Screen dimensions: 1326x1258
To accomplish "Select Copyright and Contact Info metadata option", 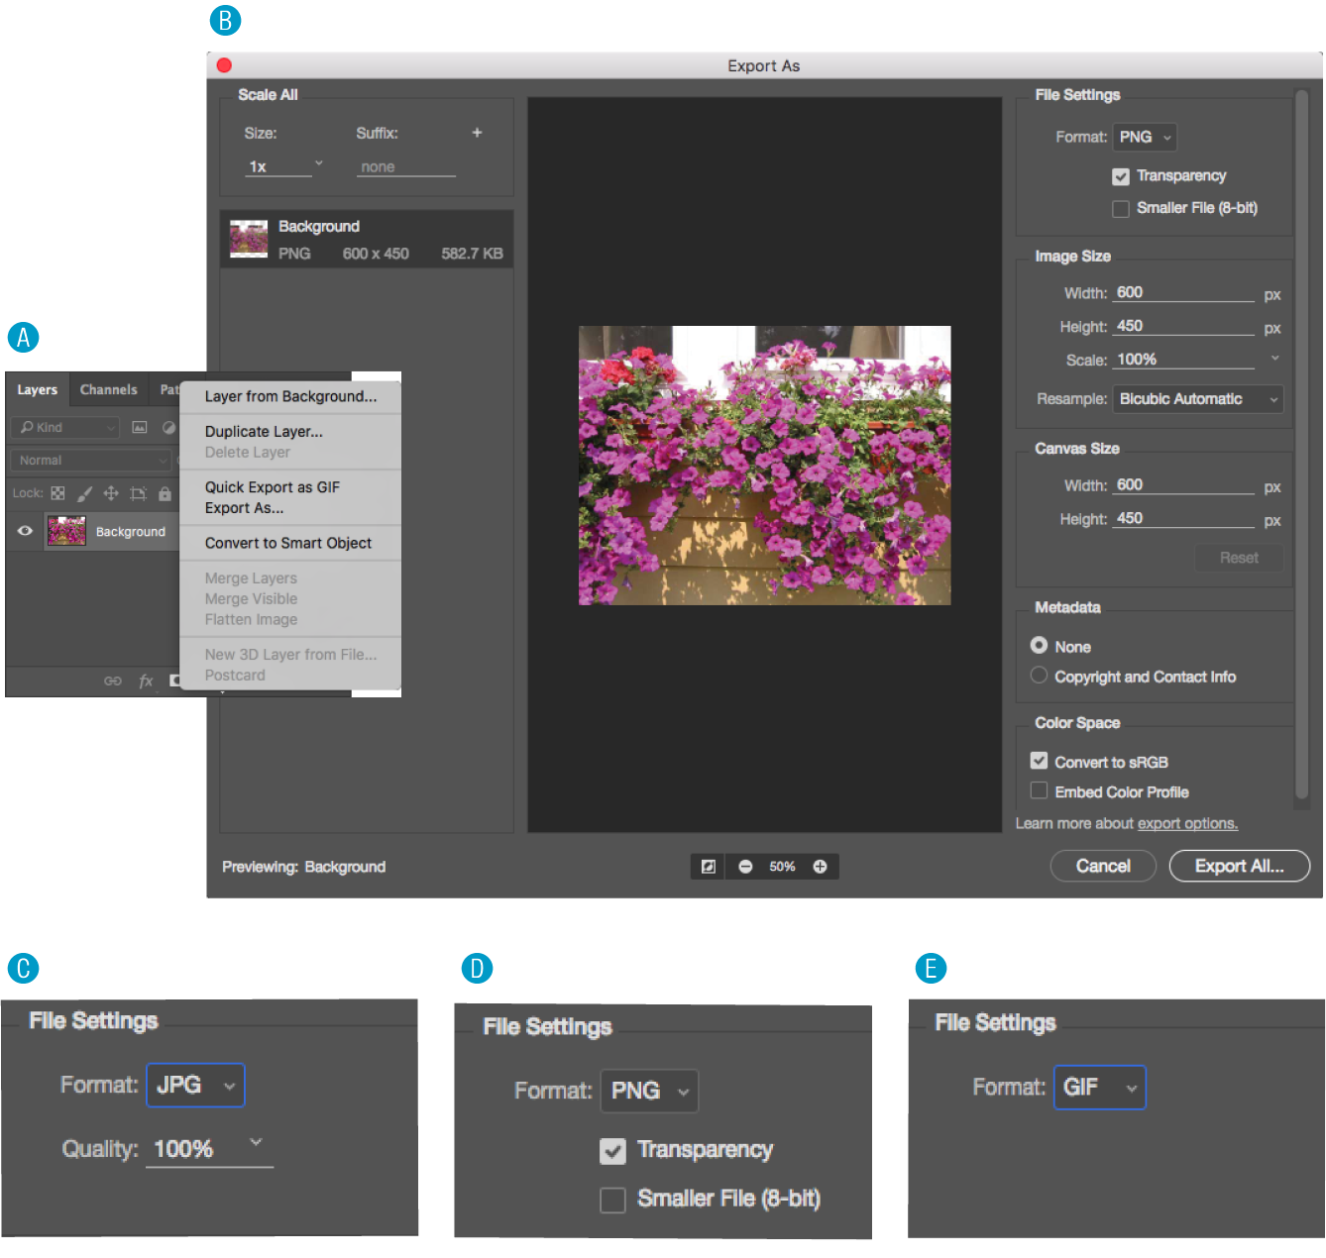I will coord(1039,676).
